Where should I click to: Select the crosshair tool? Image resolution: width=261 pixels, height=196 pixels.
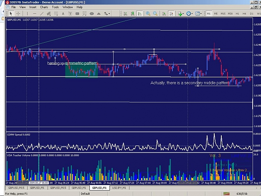(18, 14)
